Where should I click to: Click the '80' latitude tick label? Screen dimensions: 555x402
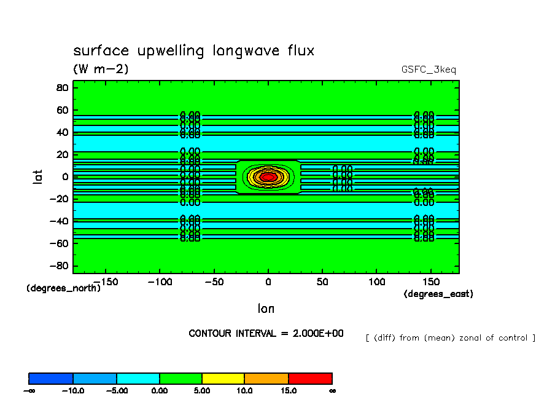61,87
